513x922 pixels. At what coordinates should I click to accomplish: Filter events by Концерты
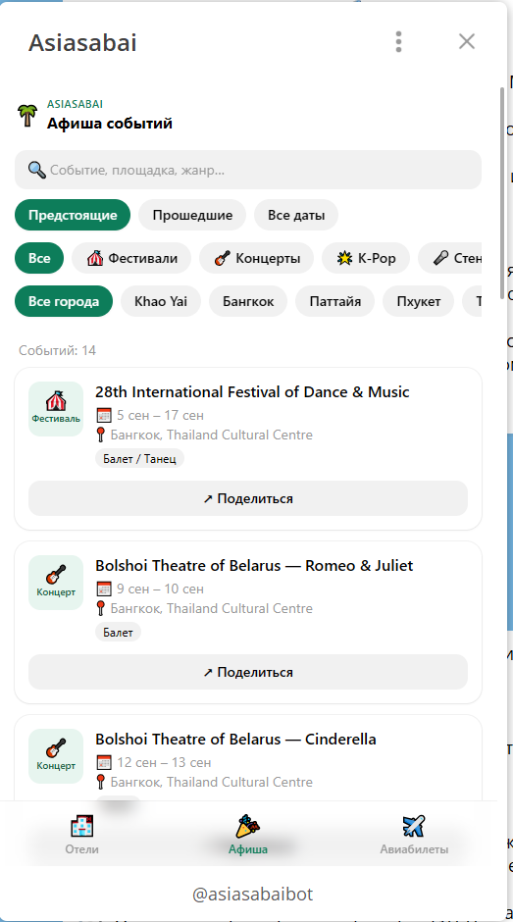point(257,258)
